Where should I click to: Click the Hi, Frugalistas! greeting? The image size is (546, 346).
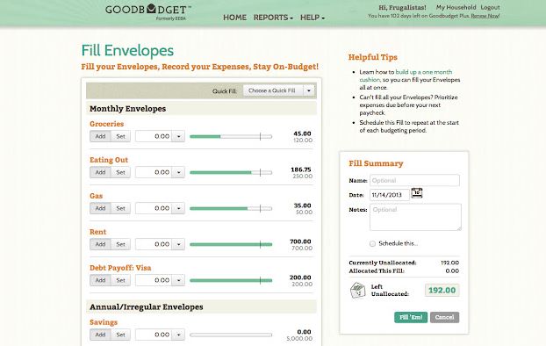(x=402, y=7)
